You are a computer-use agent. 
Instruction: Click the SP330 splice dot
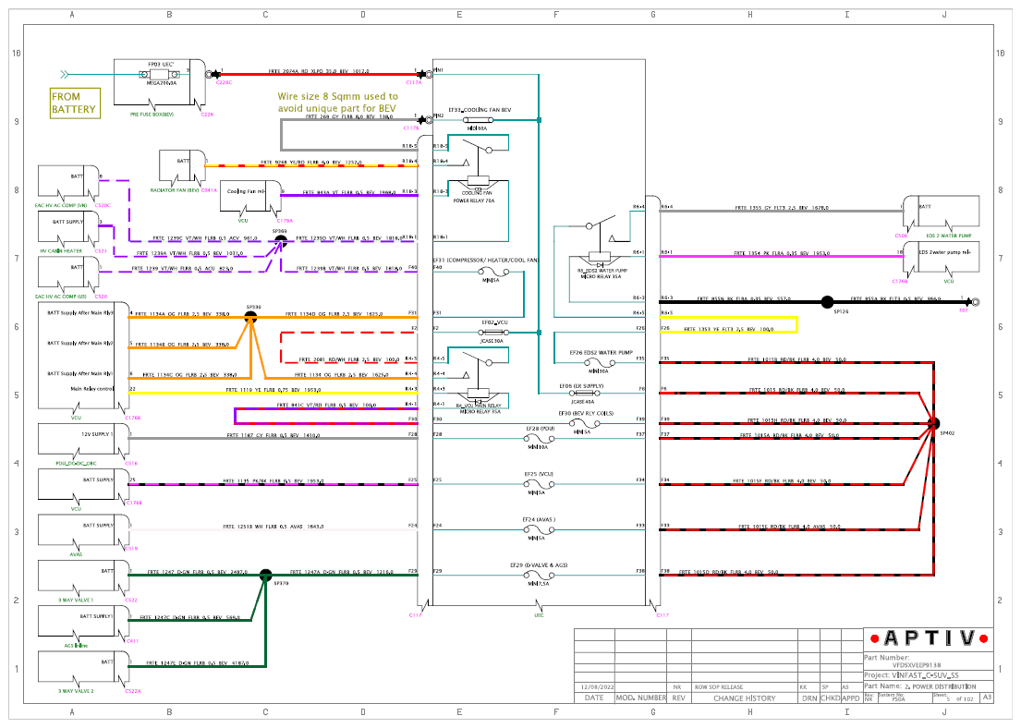[250, 317]
